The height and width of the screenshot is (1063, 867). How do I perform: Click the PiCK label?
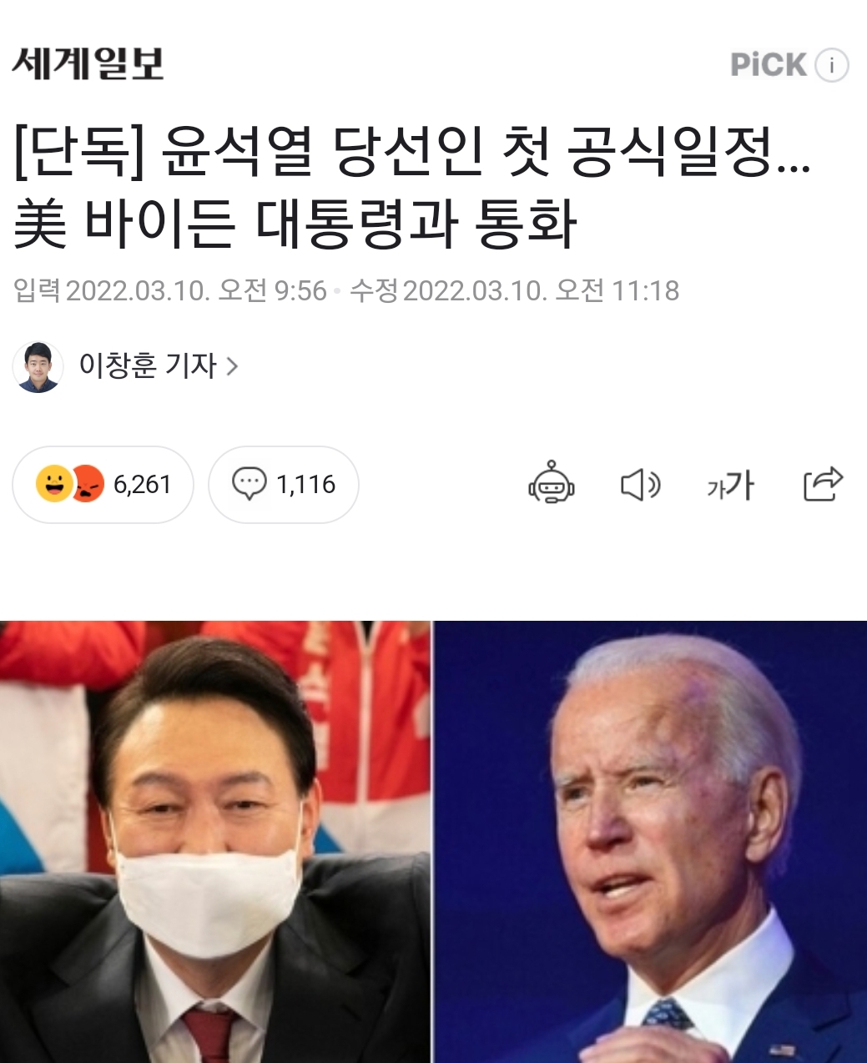(x=769, y=65)
